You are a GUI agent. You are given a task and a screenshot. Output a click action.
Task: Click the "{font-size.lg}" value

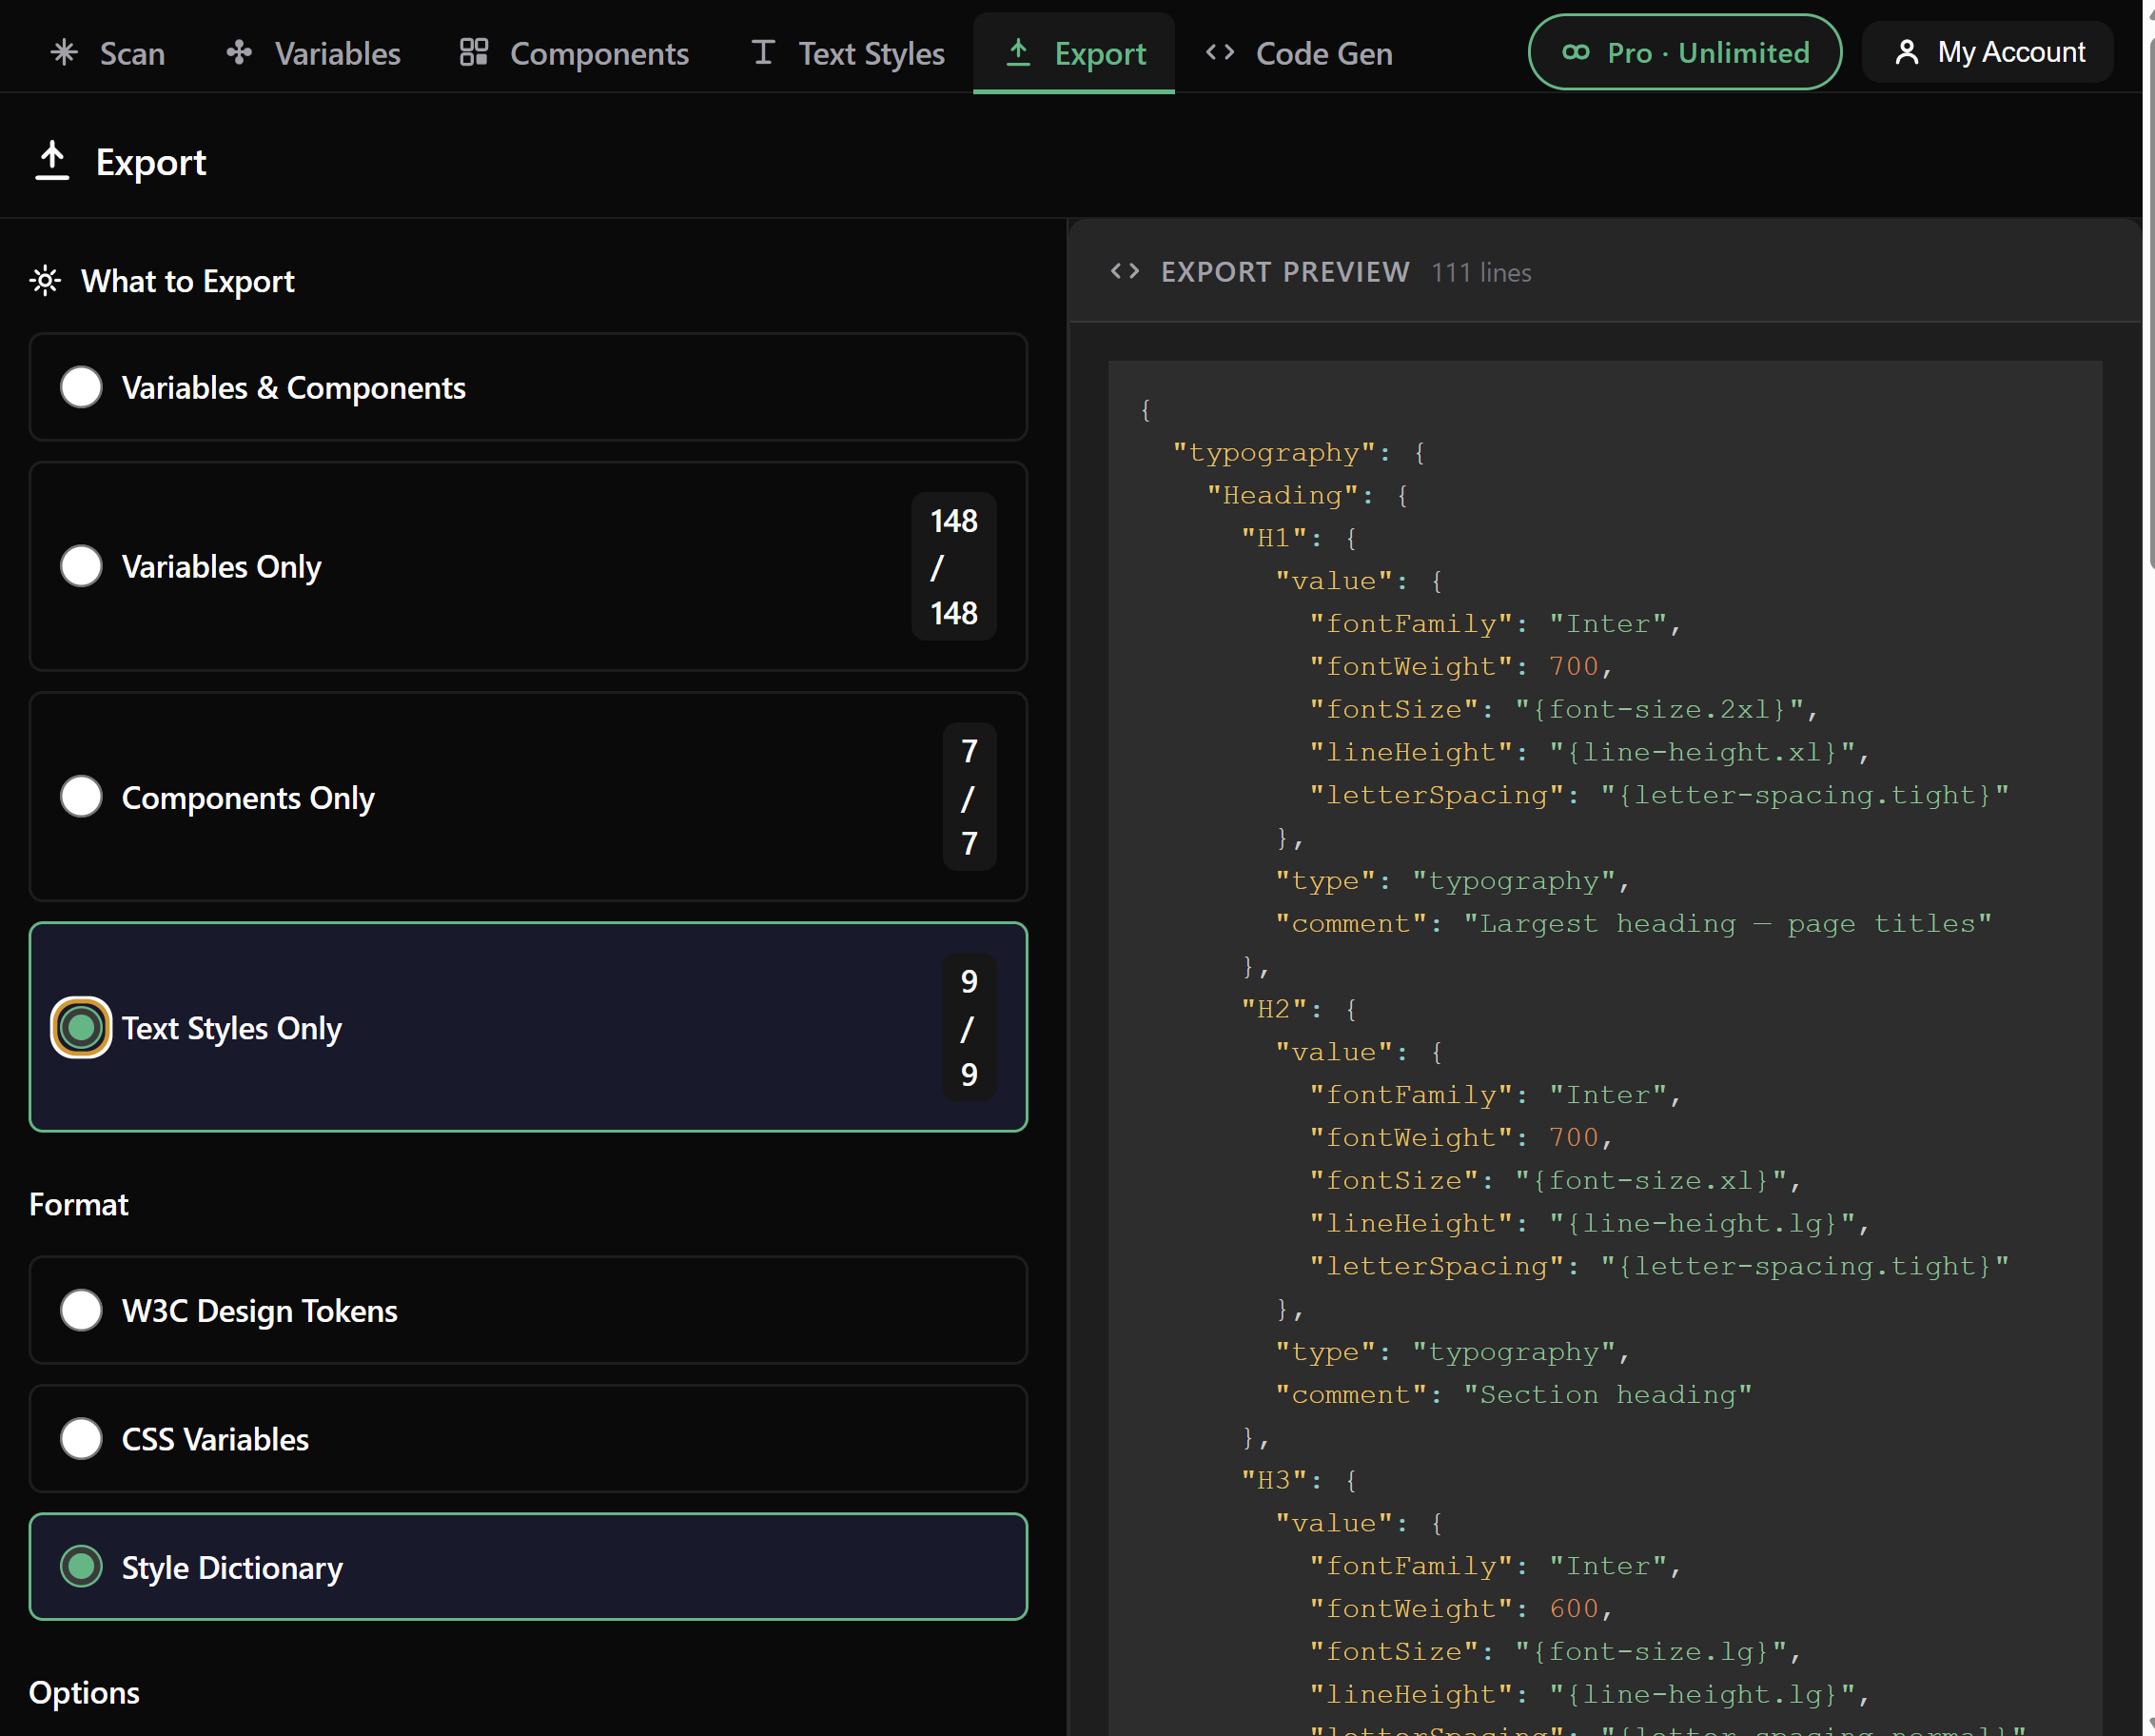pyautogui.click(x=1652, y=1652)
